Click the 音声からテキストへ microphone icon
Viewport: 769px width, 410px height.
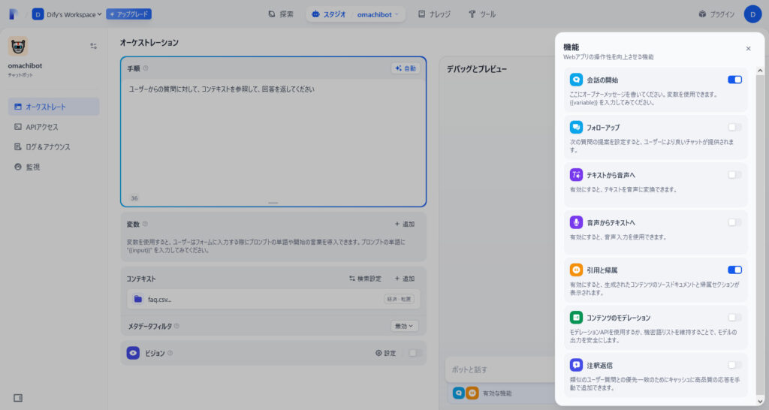tap(576, 222)
